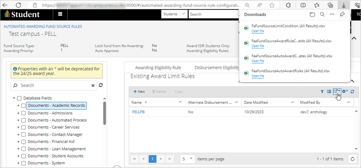
Task: Reload the page with refresh icon
Action: [18, 5]
